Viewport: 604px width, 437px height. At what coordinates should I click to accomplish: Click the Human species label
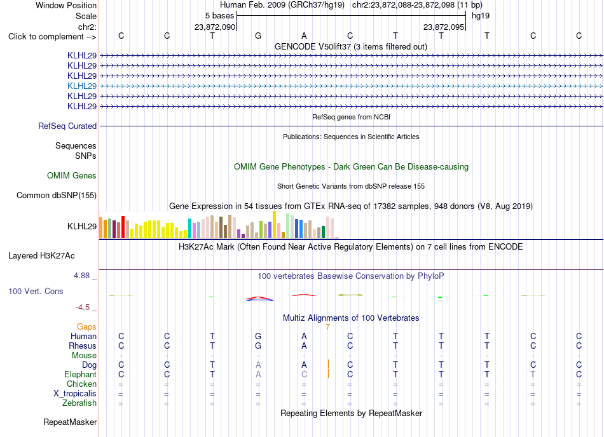click(83, 337)
